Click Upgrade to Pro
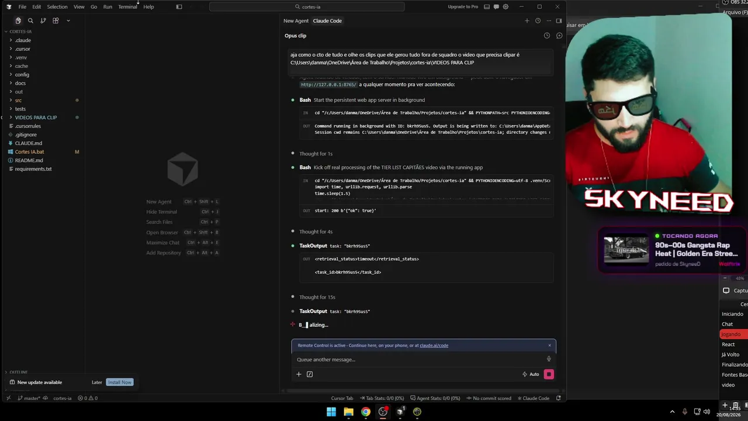This screenshot has width=748, height=421. tap(463, 7)
